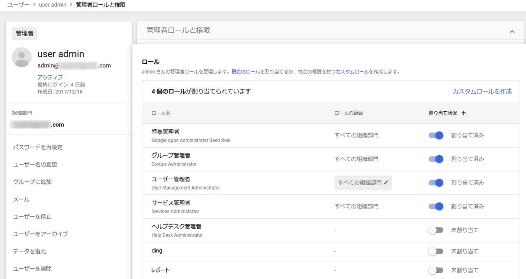The width and height of the screenshot is (526, 279).
Task: Click the グループ管理者 role name
Action: (x=171, y=155)
